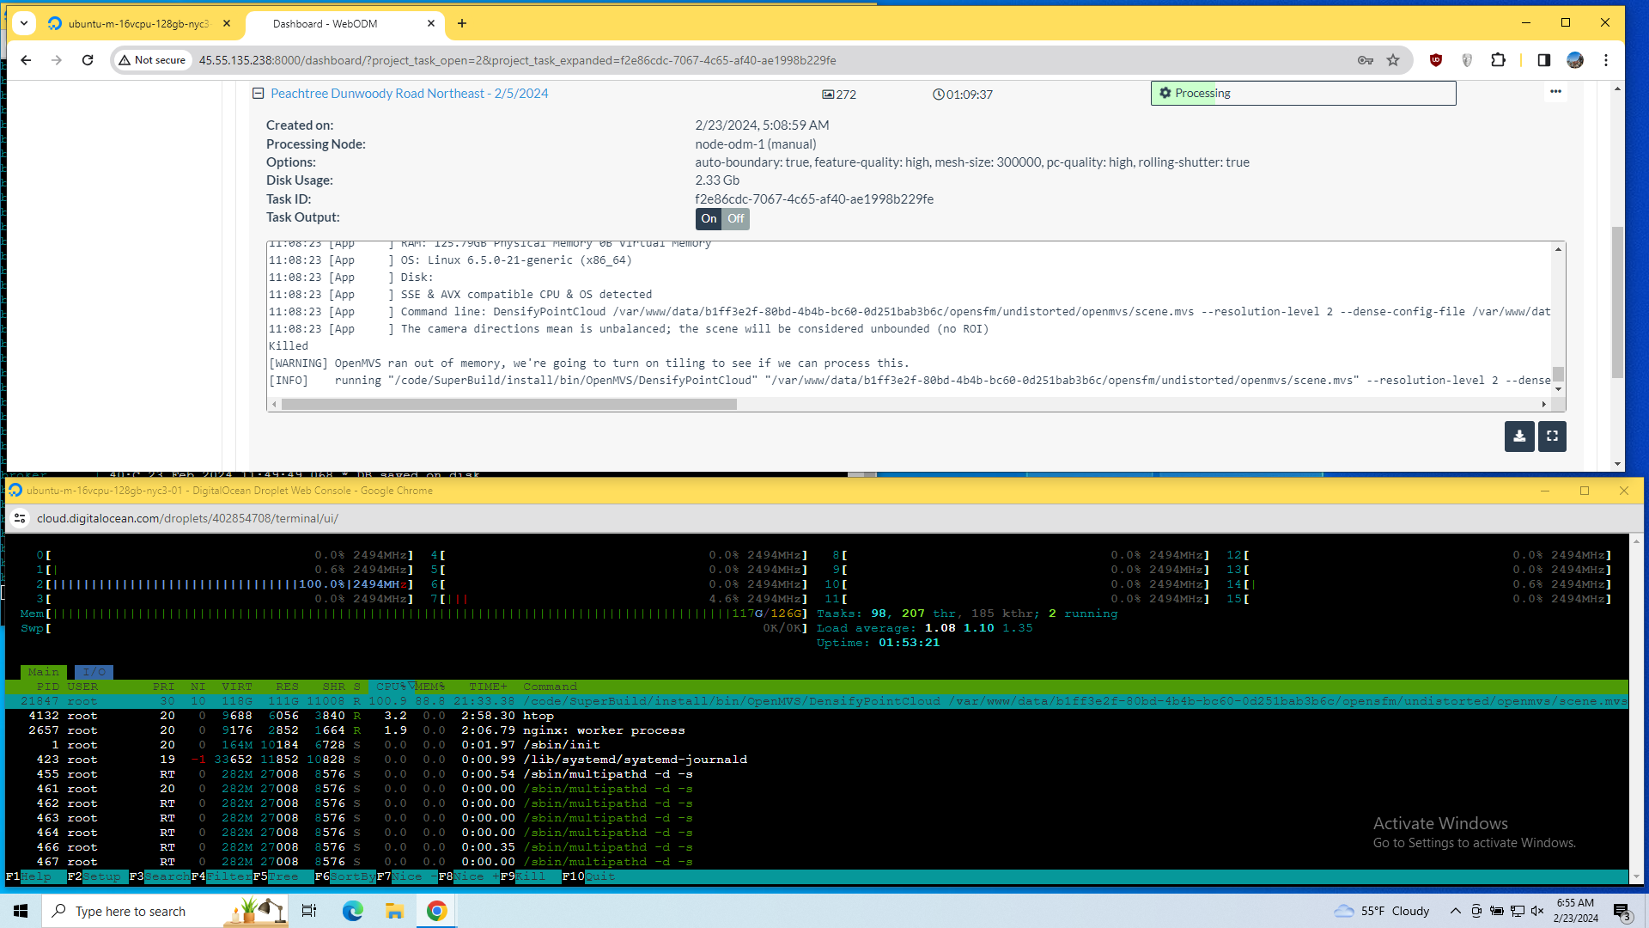Click the Processing status progress bar
The image size is (1649, 928).
(x=1303, y=93)
